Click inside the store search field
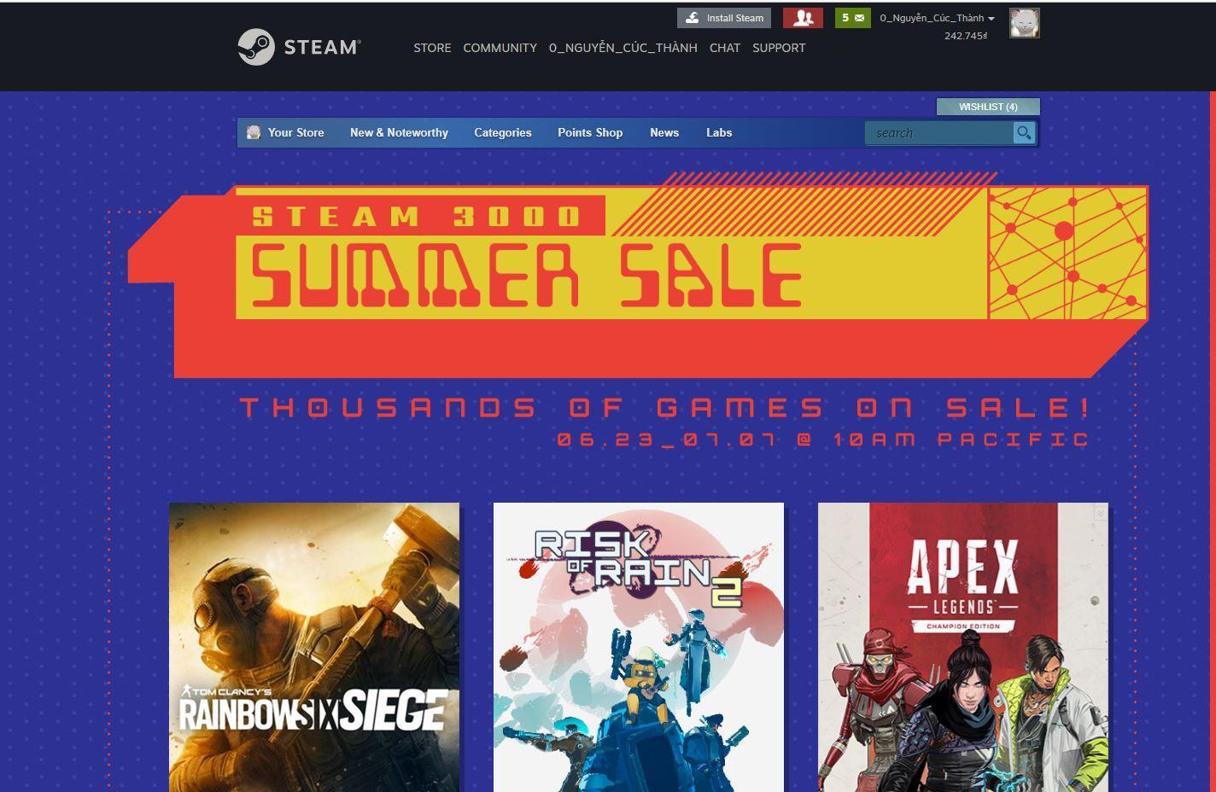 click(938, 133)
